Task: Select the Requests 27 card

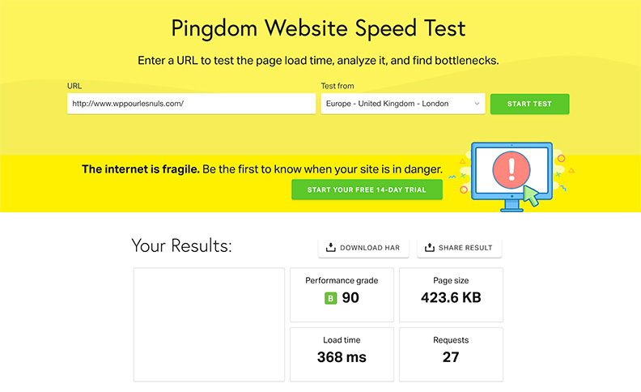Action: tap(451, 354)
